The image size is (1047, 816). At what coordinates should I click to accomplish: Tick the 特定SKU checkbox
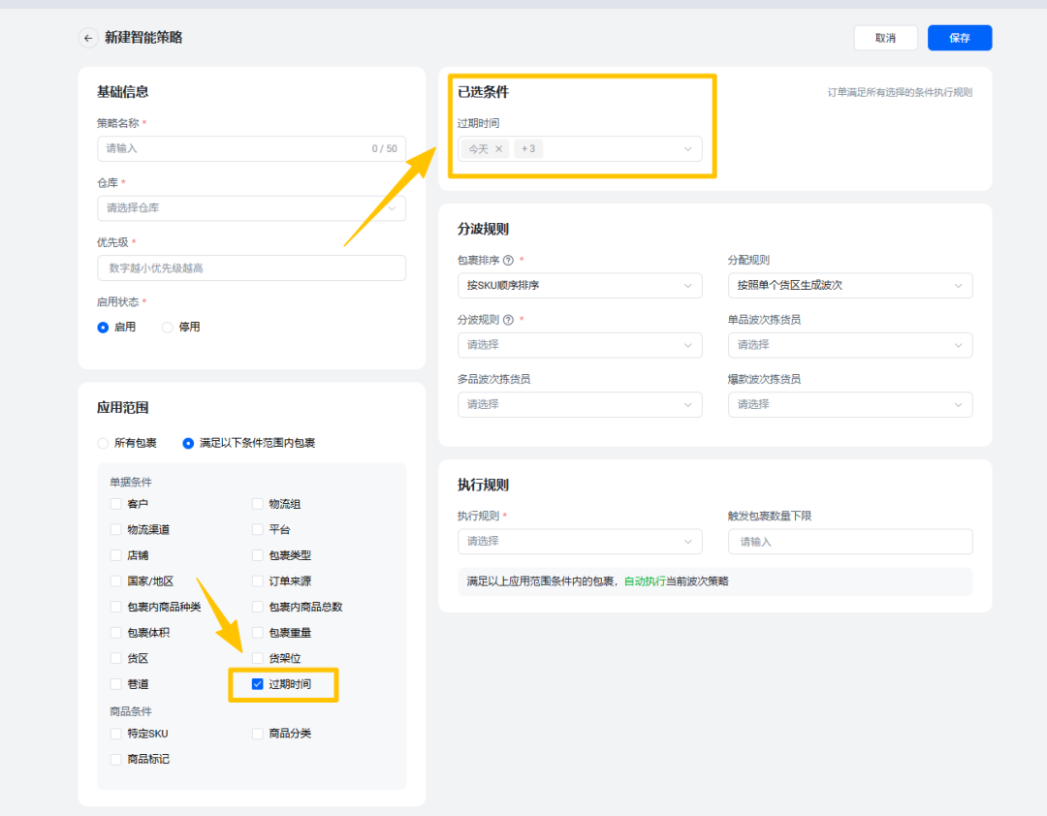point(116,734)
